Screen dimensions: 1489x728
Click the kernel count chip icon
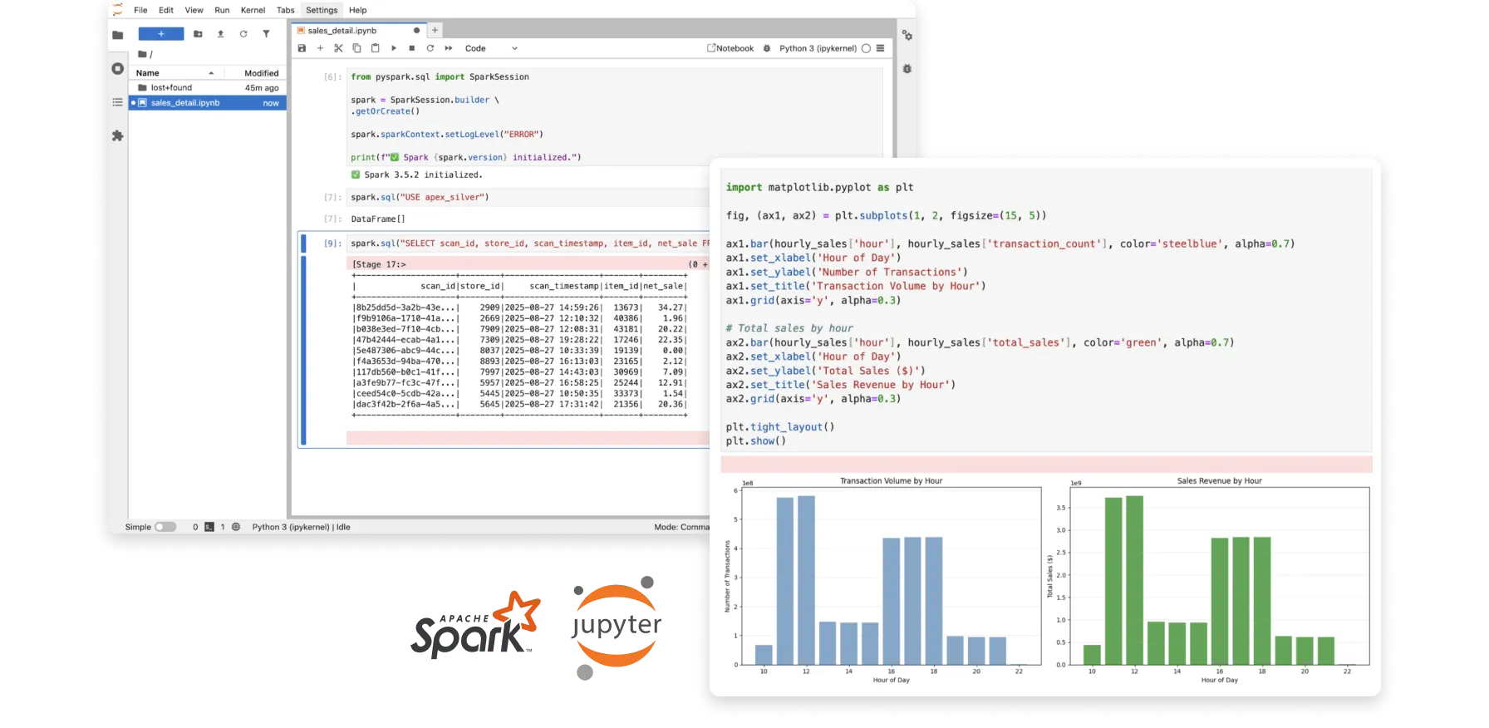point(236,527)
